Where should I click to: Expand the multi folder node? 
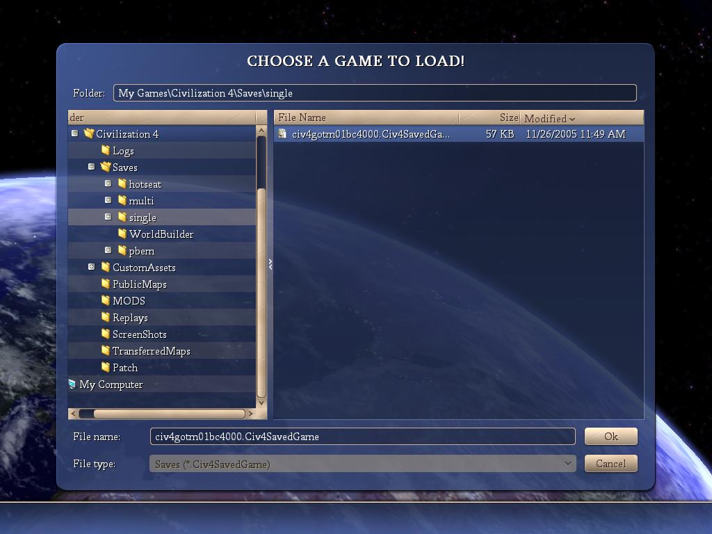pos(108,200)
